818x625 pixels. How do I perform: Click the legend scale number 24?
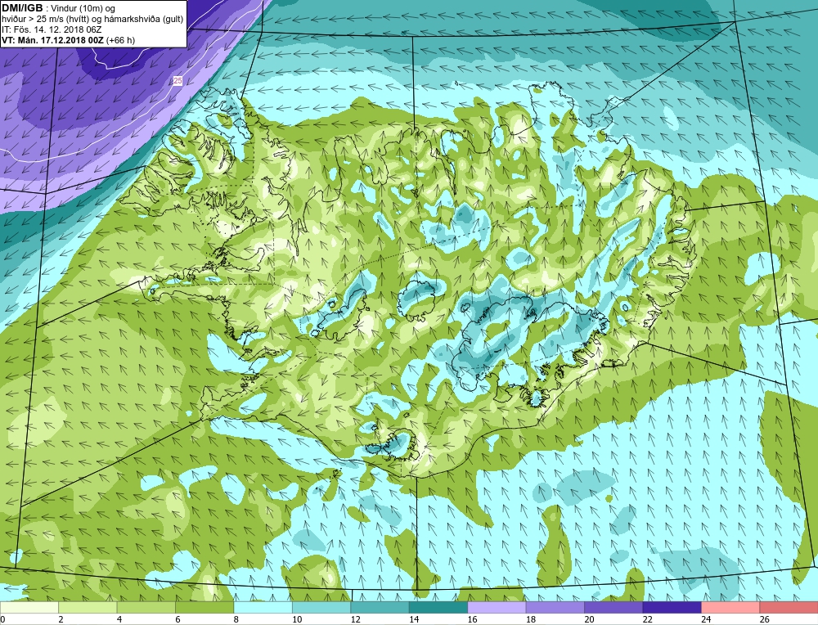click(707, 619)
